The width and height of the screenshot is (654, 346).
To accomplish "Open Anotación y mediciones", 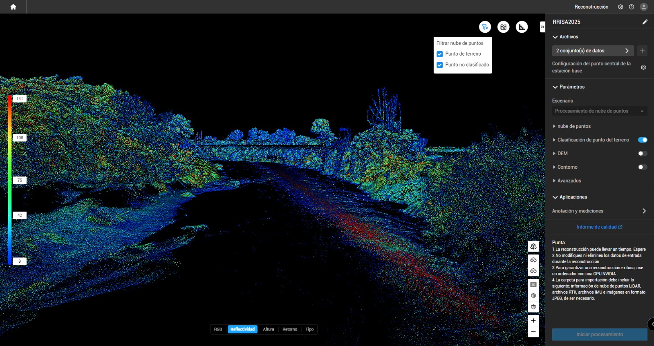I will (600, 211).
